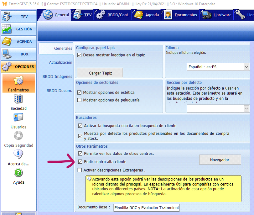Open the Usuarios icon
The width and height of the screenshot is (254, 215).
point(18,118)
